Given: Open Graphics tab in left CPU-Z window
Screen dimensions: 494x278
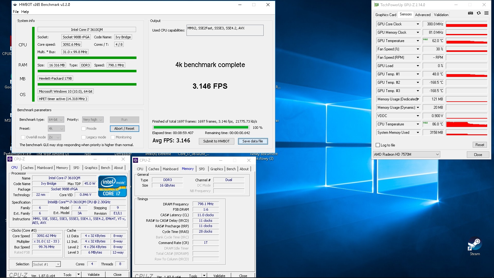Looking at the screenshot, I should pos(91,168).
